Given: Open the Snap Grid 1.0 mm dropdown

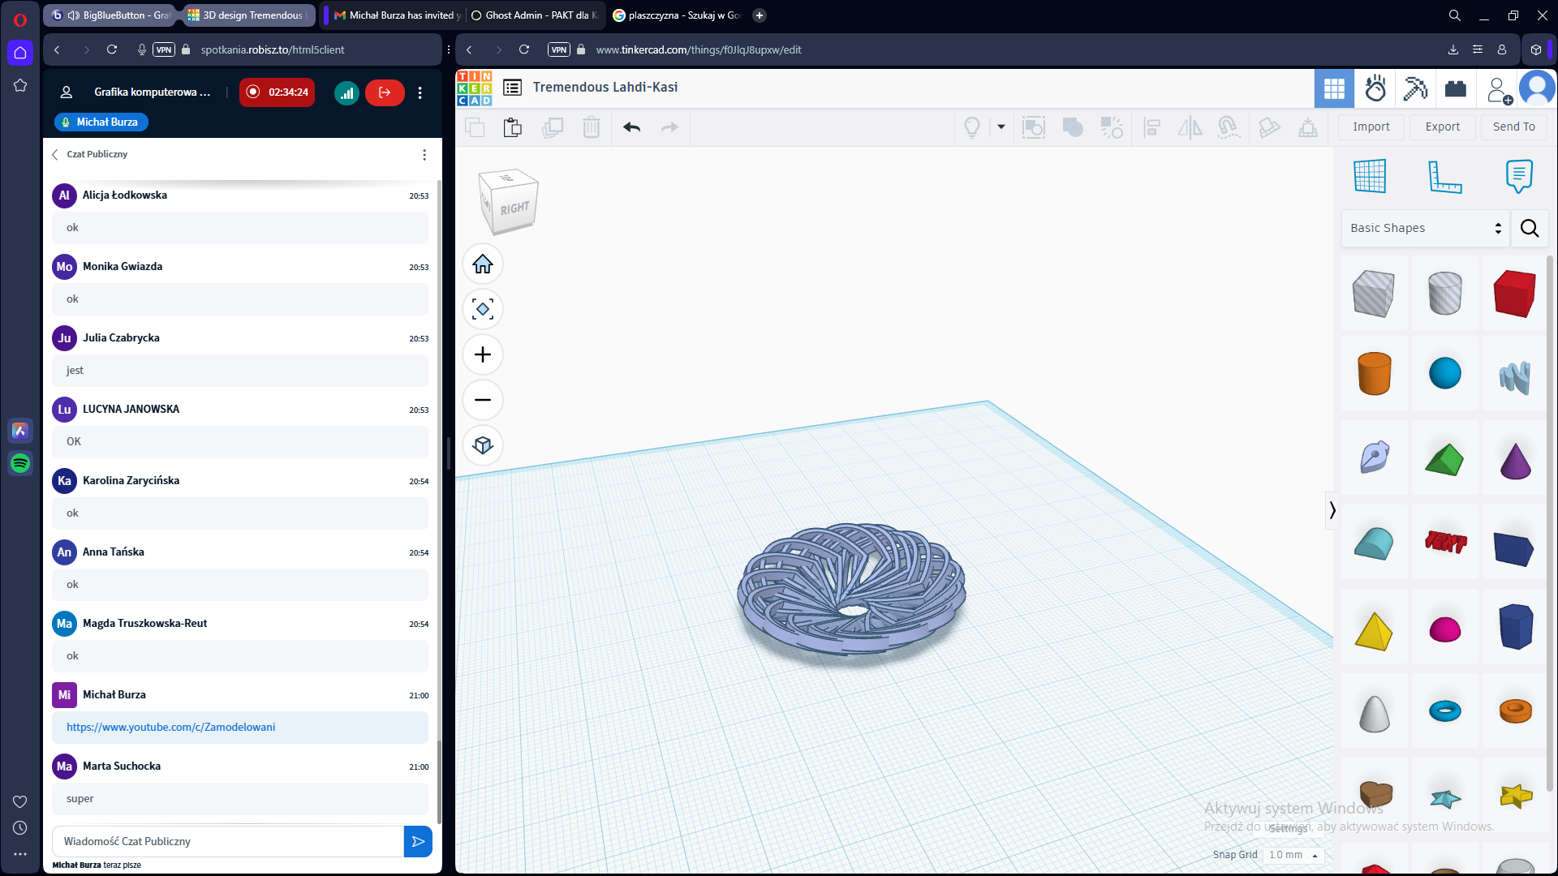Looking at the screenshot, I should (x=1293, y=855).
